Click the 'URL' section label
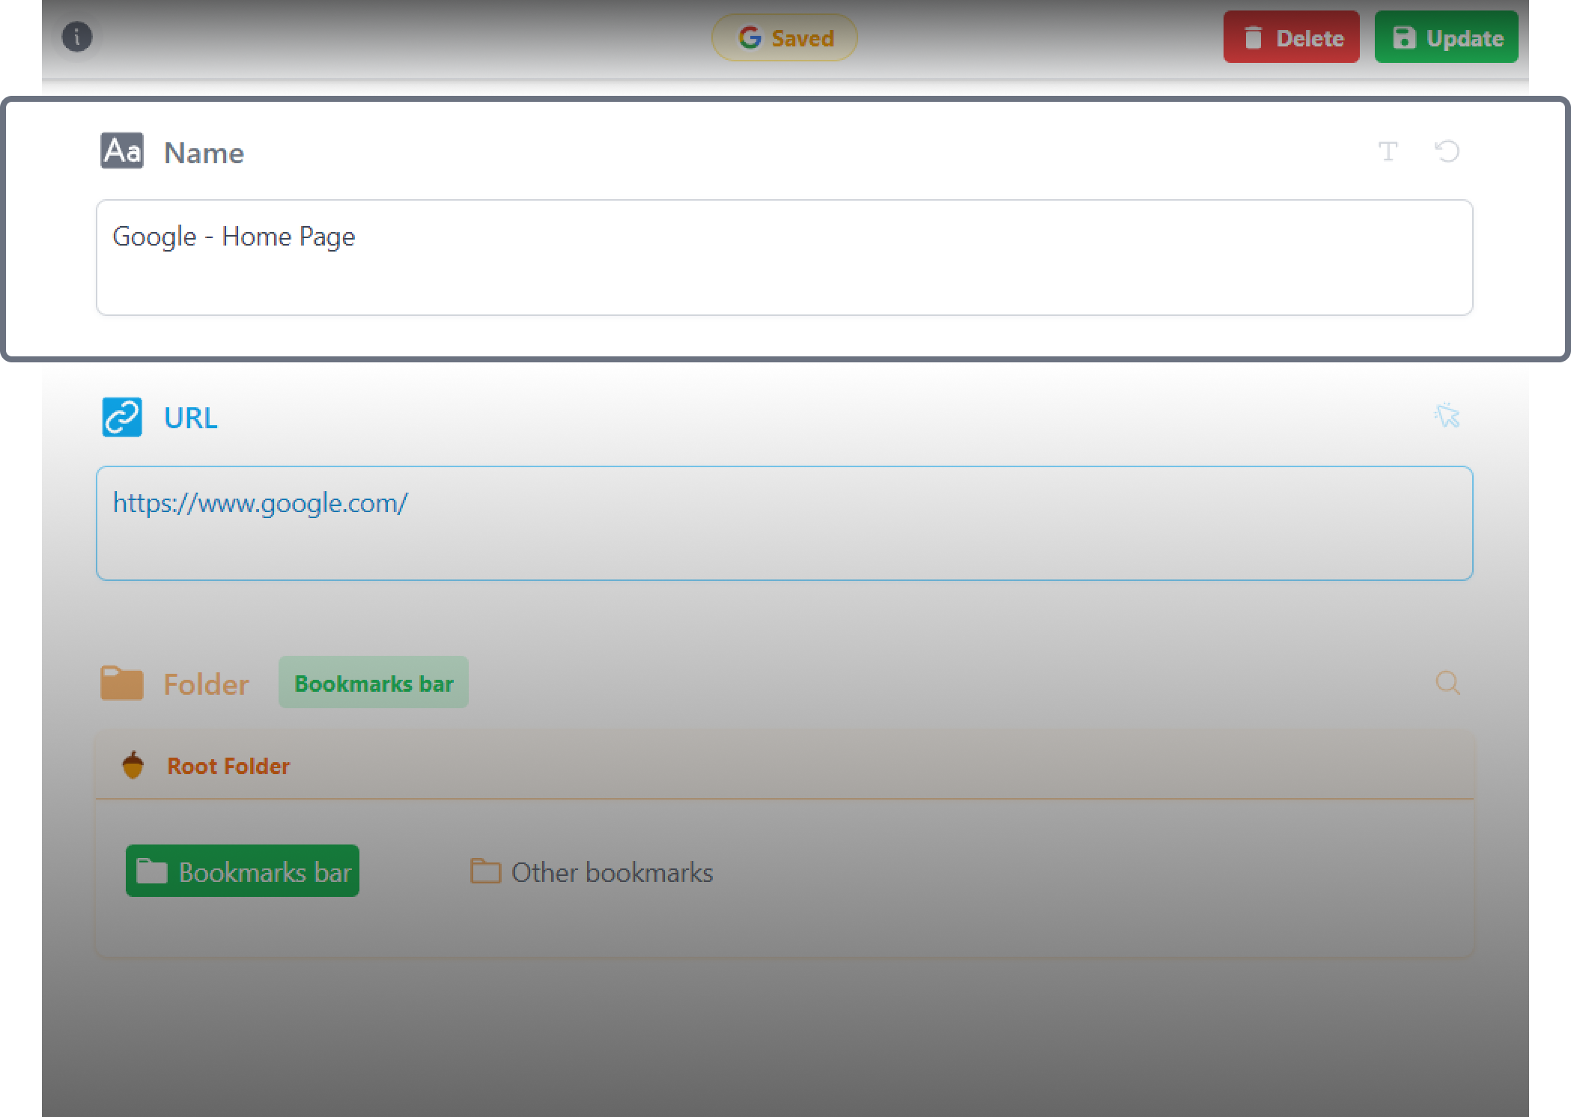 [x=191, y=418]
